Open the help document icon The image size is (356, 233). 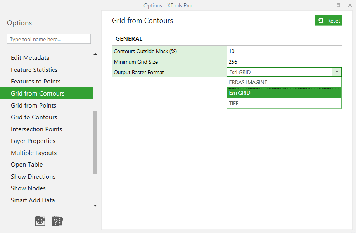[57, 221]
